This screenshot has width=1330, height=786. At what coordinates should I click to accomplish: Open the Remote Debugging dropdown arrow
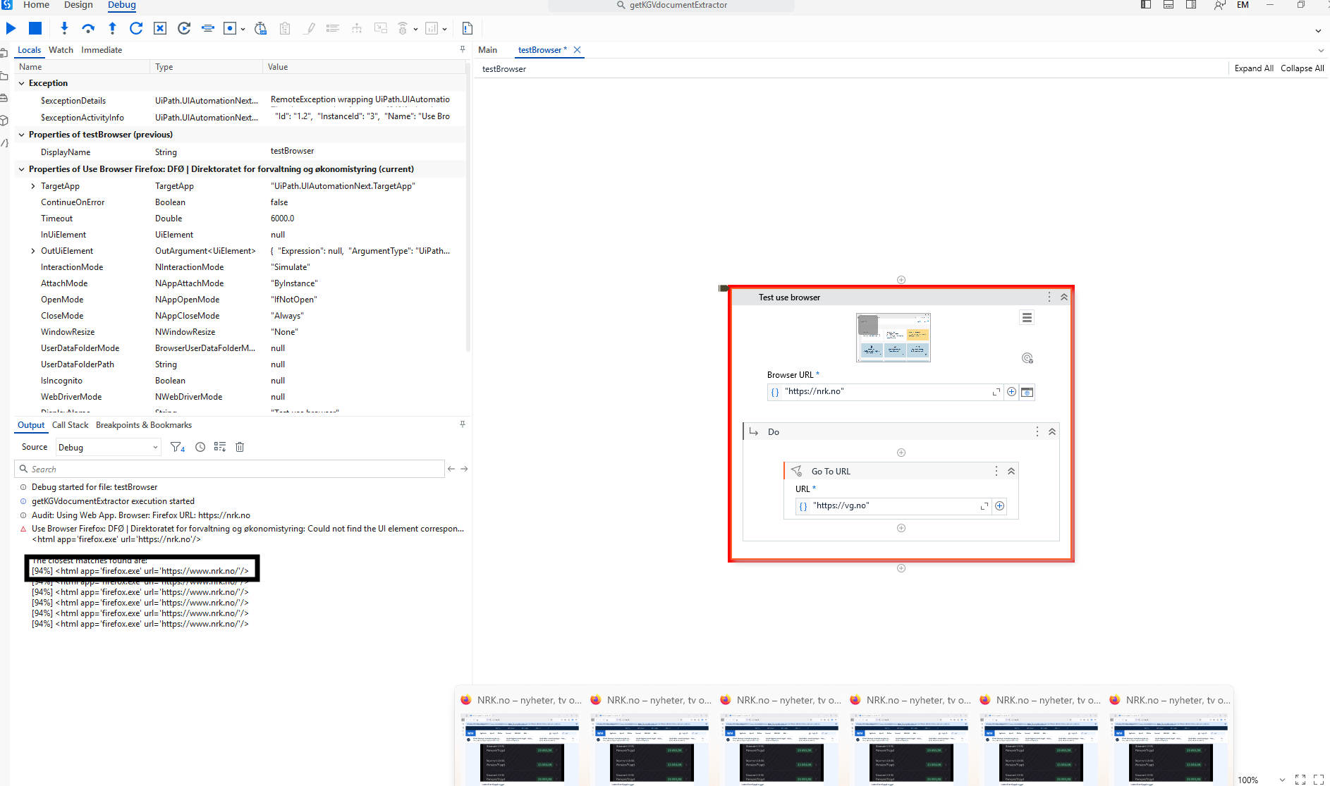pyautogui.click(x=415, y=29)
